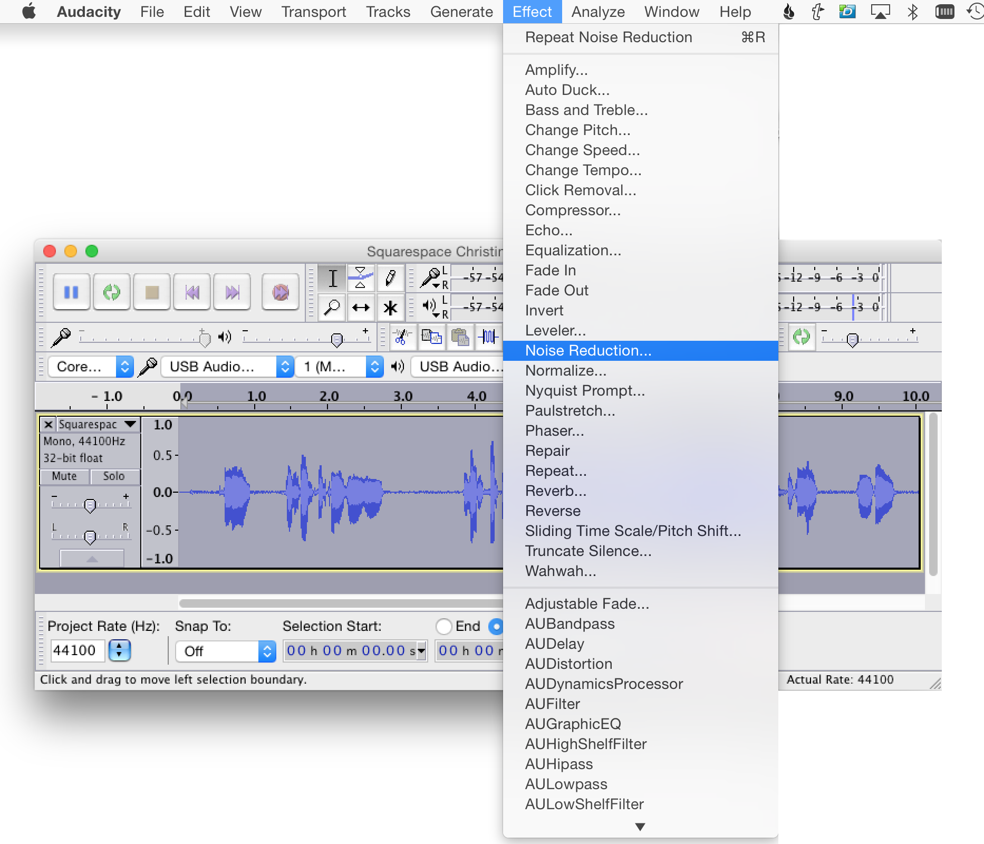Open the Core Audio host dropdown
The height and width of the screenshot is (844, 984).
click(x=91, y=367)
